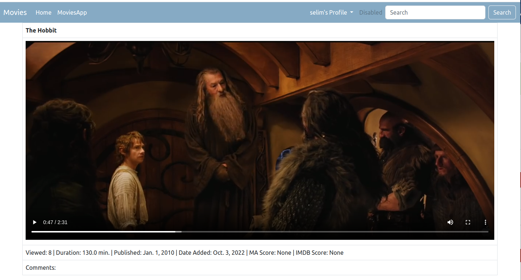The width and height of the screenshot is (521, 280).
Task: Seek along the video progress bar
Action: tap(260, 232)
